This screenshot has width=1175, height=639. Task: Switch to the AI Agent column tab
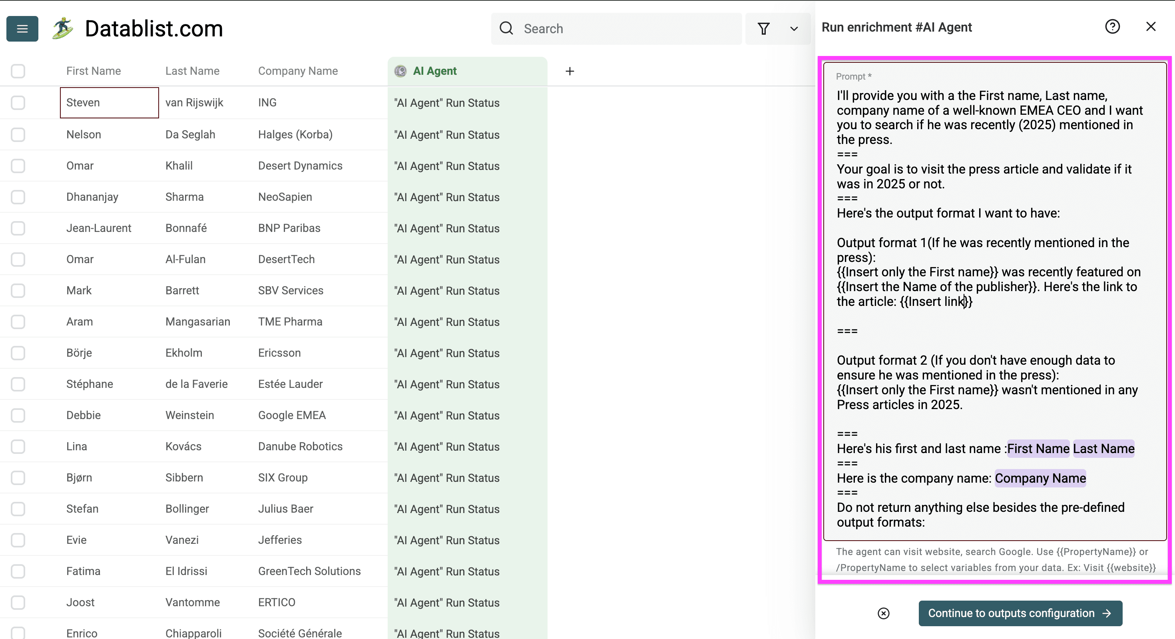tap(435, 71)
